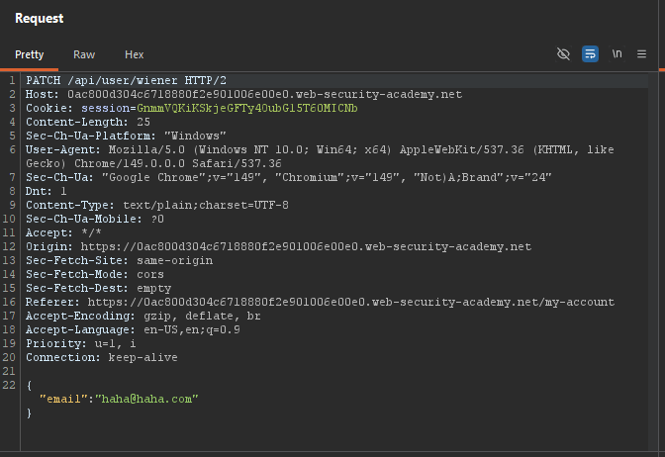
Task: Click line number 22 in gutter
Action: tap(9, 386)
